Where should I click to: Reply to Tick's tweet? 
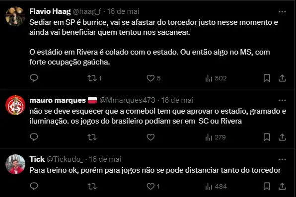click(34, 186)
